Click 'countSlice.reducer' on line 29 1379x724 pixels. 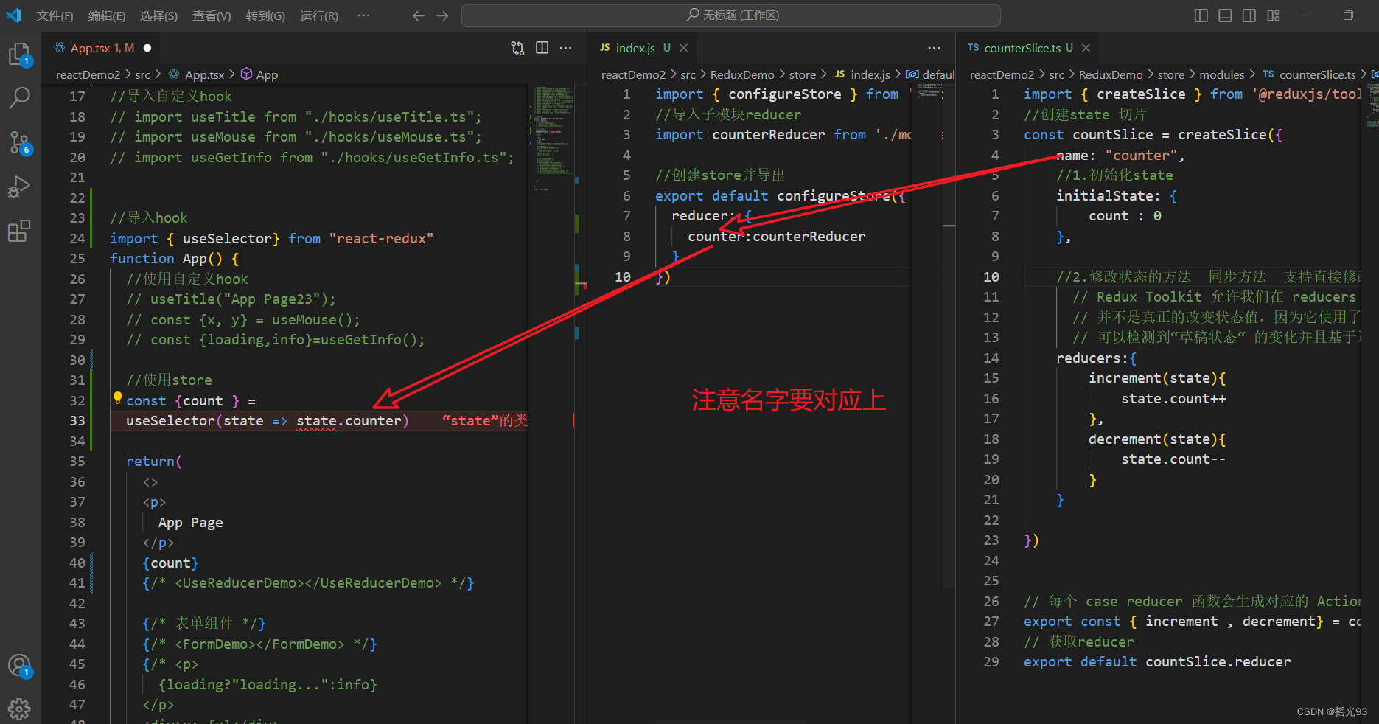[x=1218, y=662]
